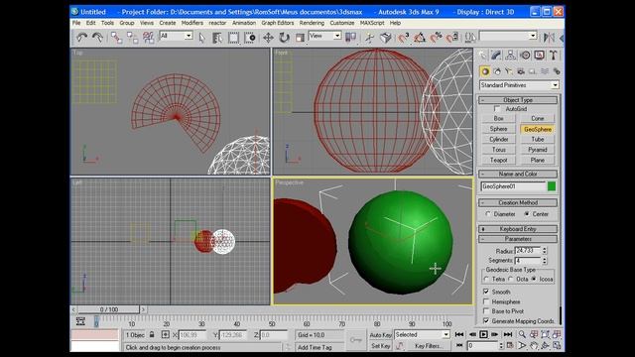Collapse the Object Type rollout
635x357 pixels.
[x=518, y=100]
